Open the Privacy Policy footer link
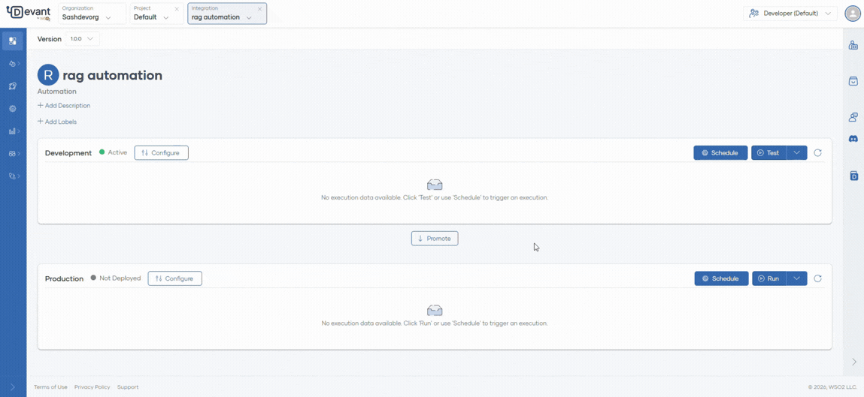Screen dimensions: 864x397 [92, 387]
